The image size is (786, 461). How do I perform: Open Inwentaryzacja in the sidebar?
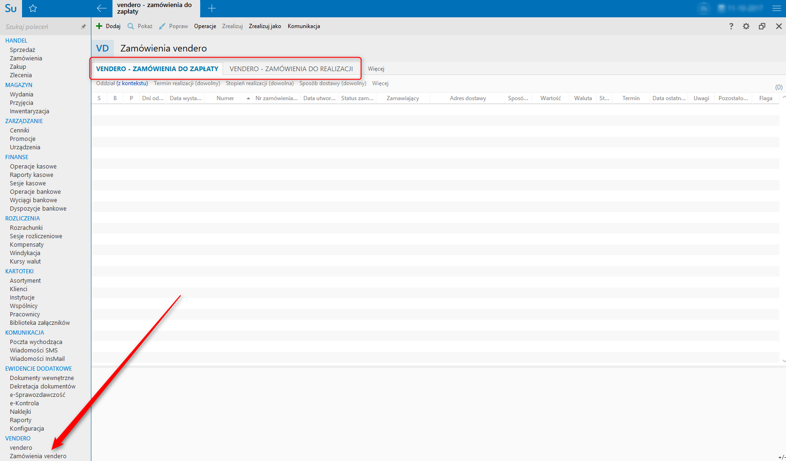coord(30,111)
